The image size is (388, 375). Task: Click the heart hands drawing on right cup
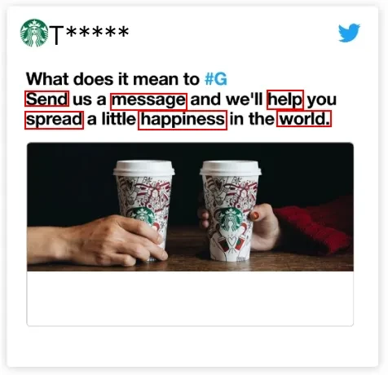pos(231,242)
